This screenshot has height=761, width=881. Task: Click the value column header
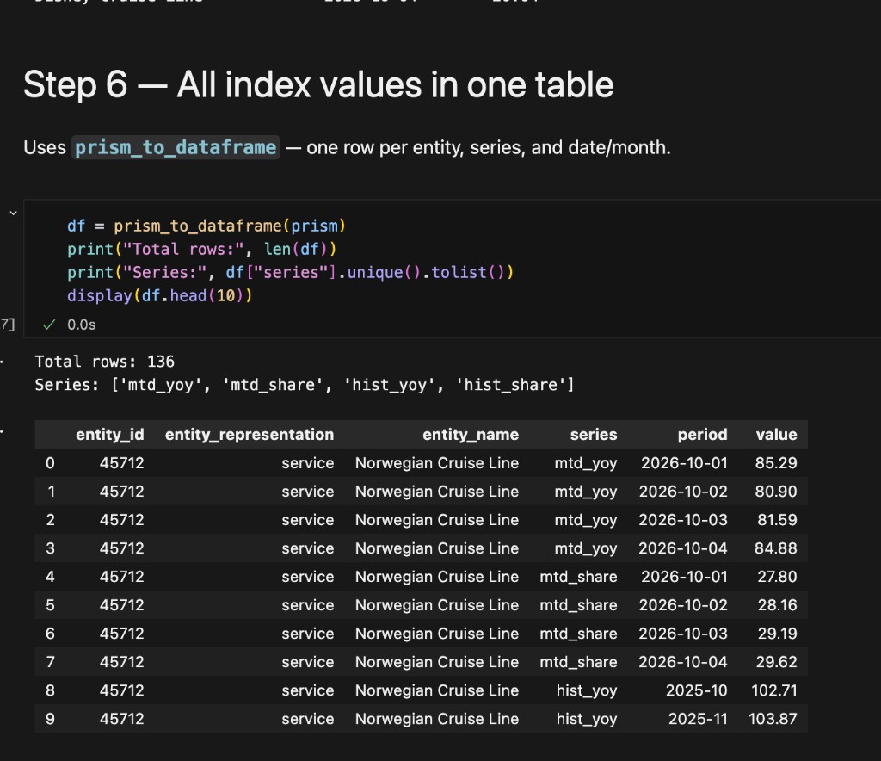776,435
